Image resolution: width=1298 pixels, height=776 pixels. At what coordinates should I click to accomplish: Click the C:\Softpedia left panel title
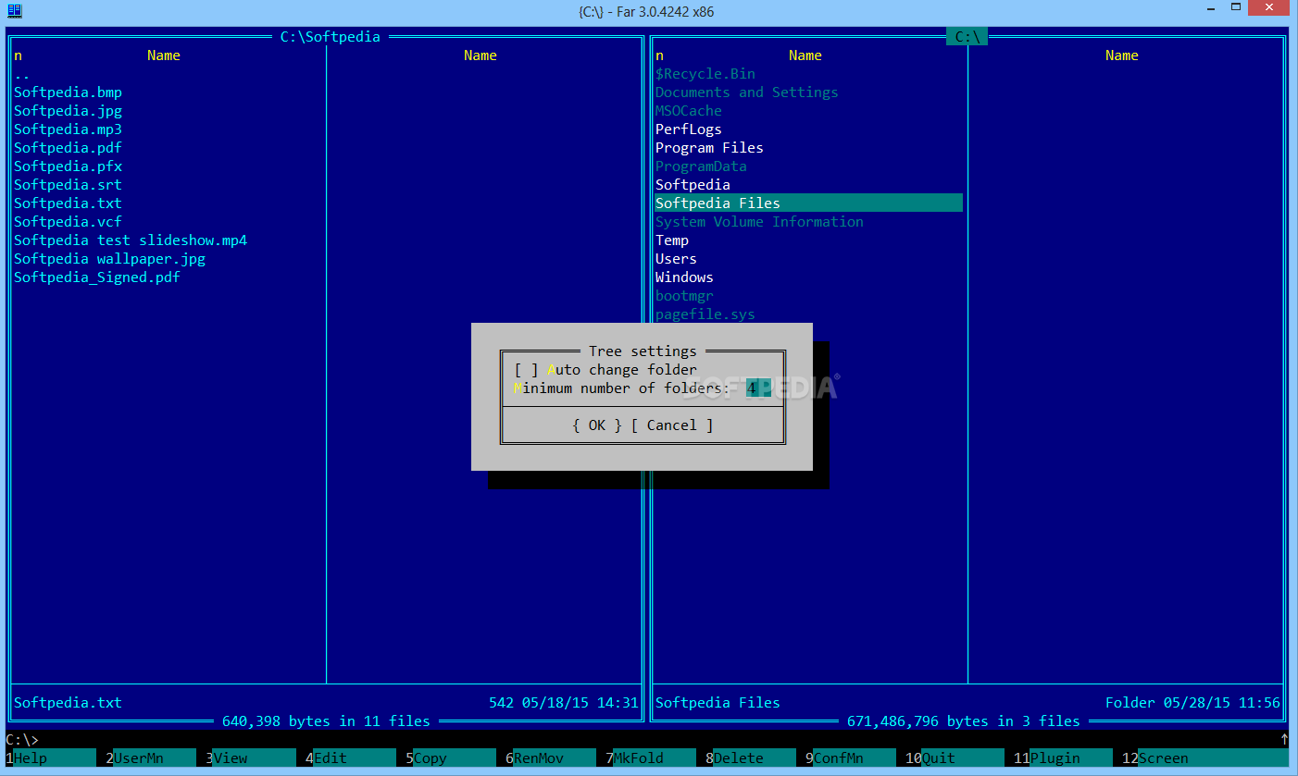[331, 37]
